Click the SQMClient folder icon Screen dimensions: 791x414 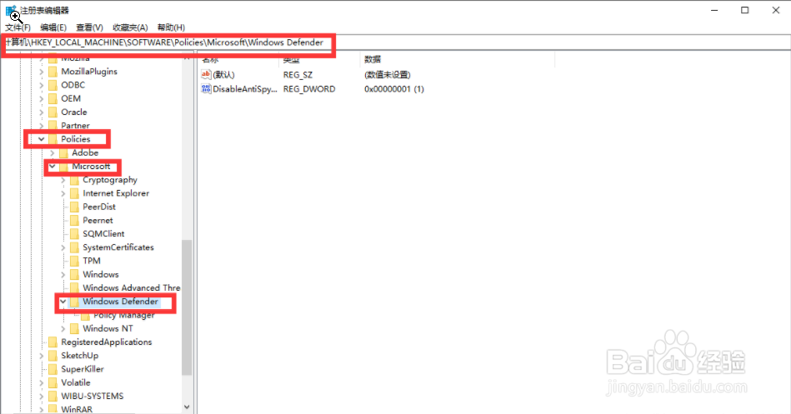point(74,234)
